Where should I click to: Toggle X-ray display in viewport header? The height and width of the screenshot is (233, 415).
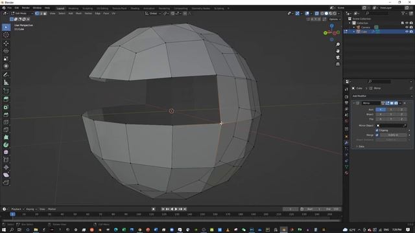[317, 13]
